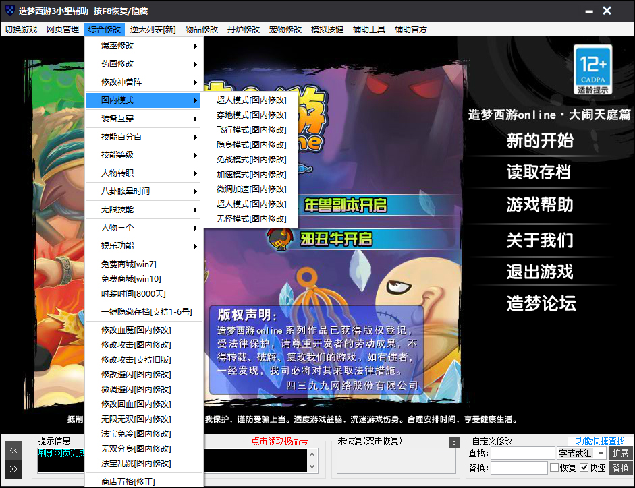Choose 商店五格[修正] entry

coord(144,481)
